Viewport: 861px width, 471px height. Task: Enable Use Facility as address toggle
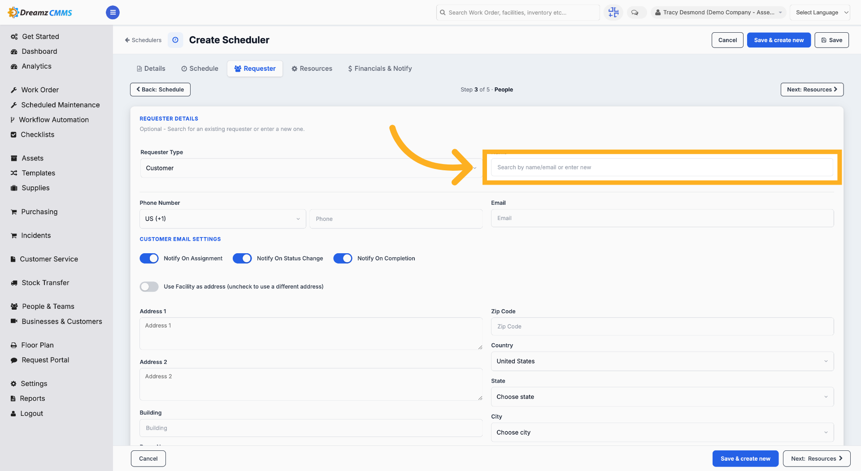pyautogui.click(x=149, y=287)
